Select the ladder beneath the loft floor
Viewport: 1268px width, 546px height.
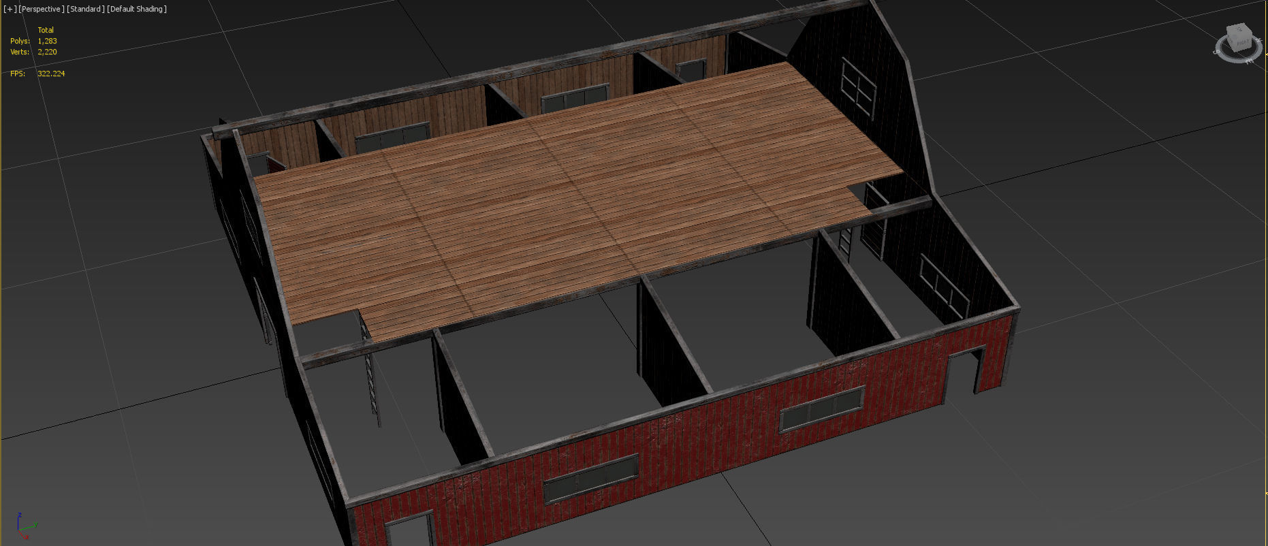click(x=370, y=374)
